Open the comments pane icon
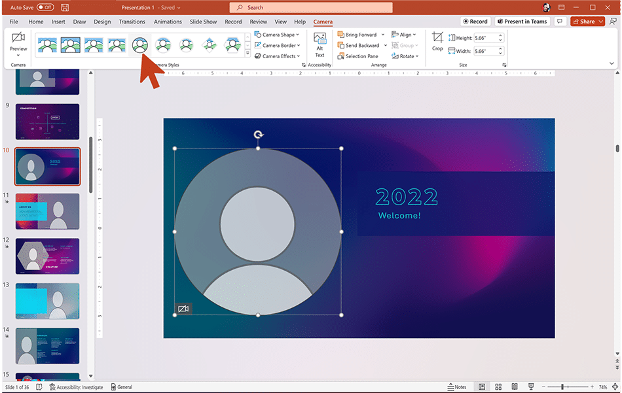The image size is (622, 393). click(560, 22)
